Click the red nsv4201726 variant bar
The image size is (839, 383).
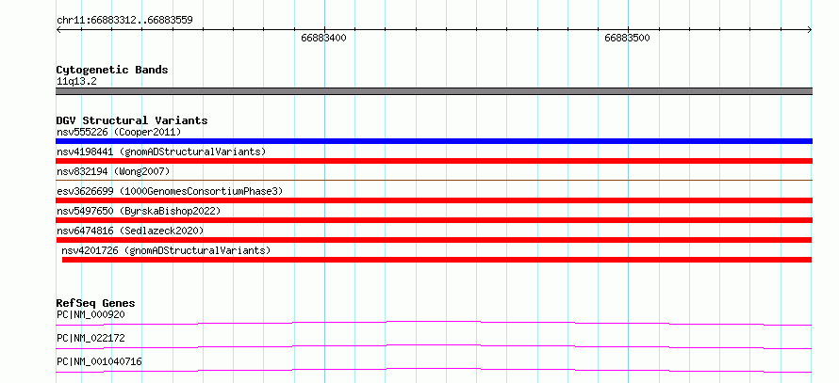click(x=436, y=260)
